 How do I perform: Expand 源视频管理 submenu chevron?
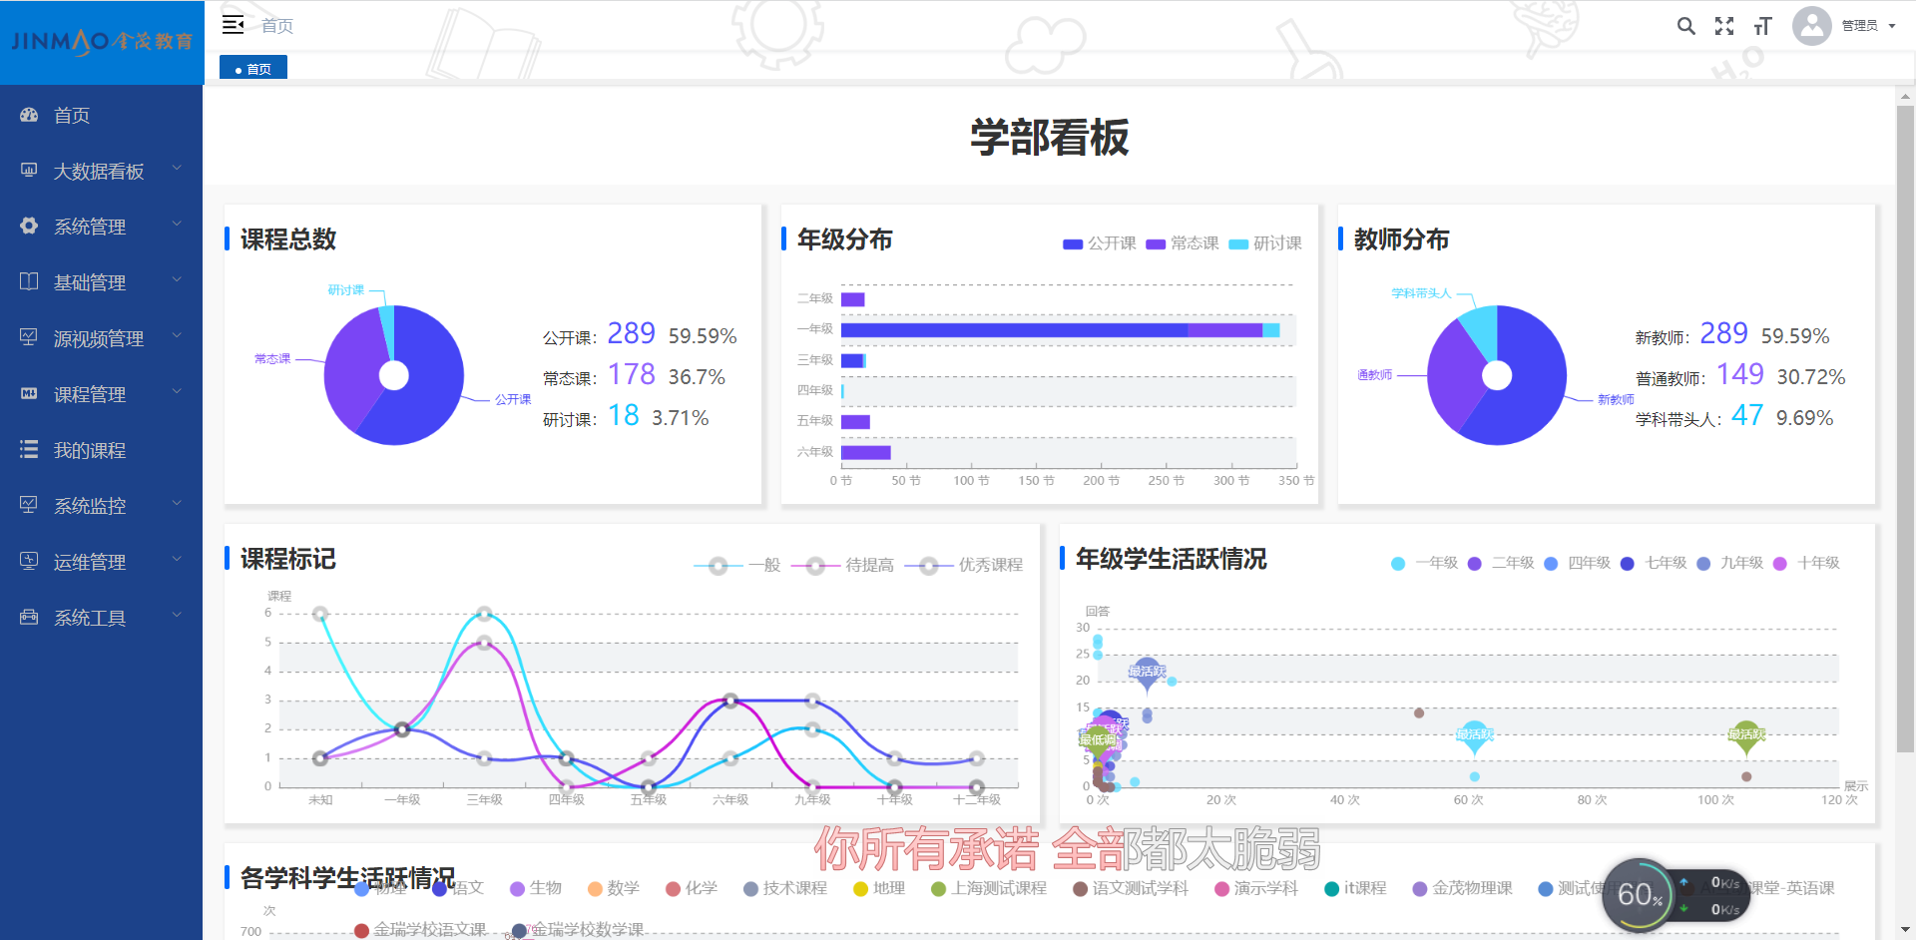coord(177,336)
